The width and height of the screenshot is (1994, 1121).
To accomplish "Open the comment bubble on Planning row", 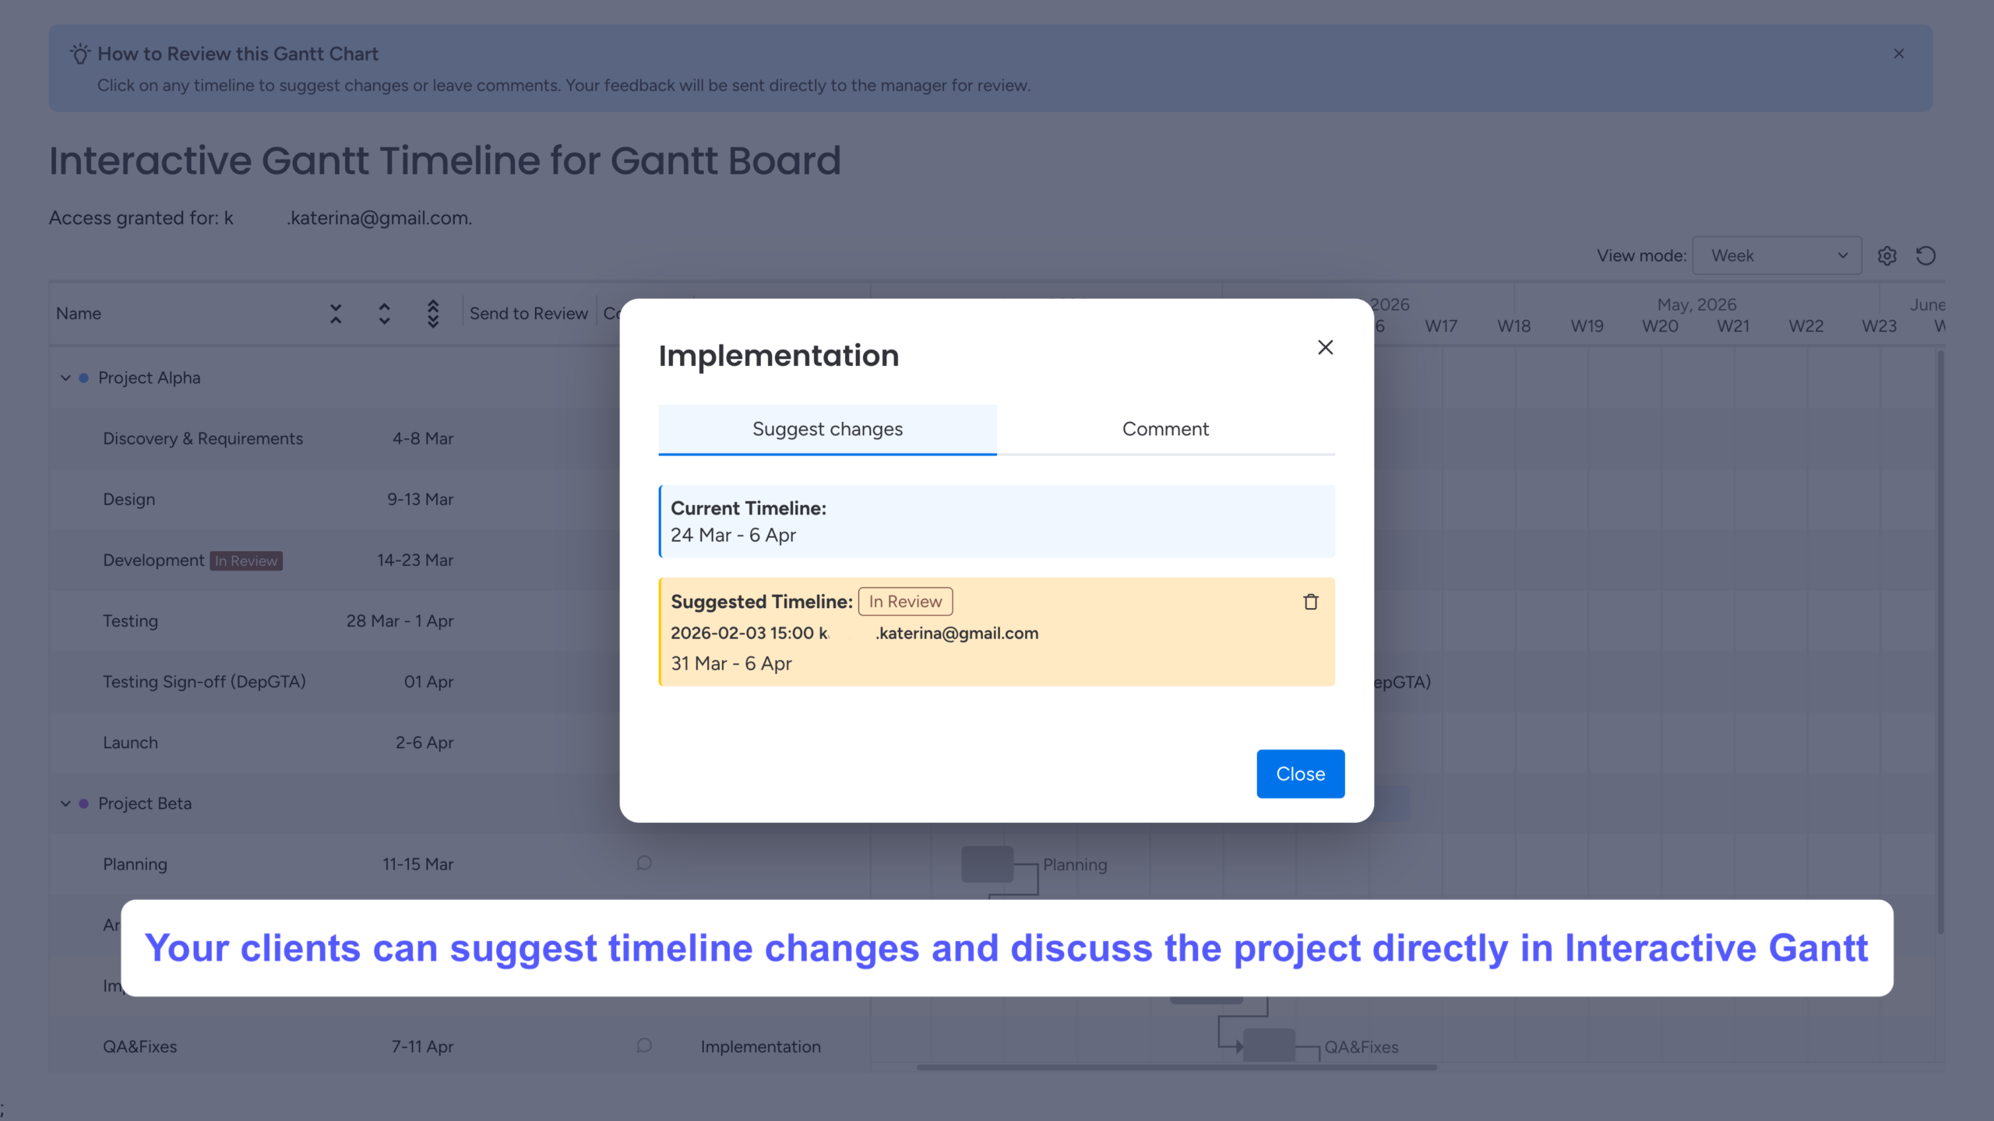I will point(643,863).
